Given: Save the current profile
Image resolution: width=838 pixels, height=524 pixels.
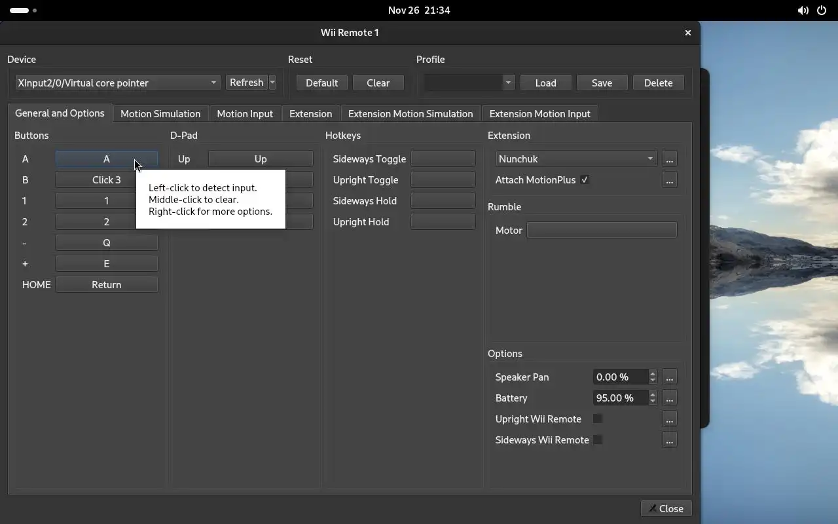Looking at the screenshot, I should tap(602, 83).
